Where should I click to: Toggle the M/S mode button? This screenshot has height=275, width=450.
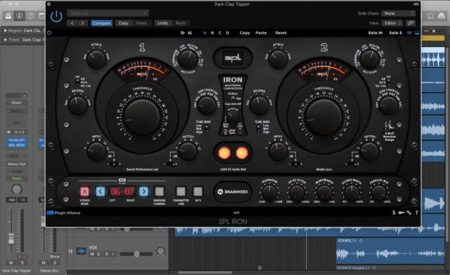point(199,191)
